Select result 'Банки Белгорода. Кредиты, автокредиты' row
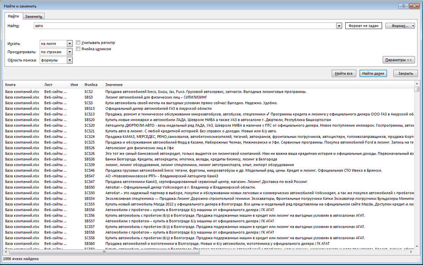423x265 pixels. point(209,159)
